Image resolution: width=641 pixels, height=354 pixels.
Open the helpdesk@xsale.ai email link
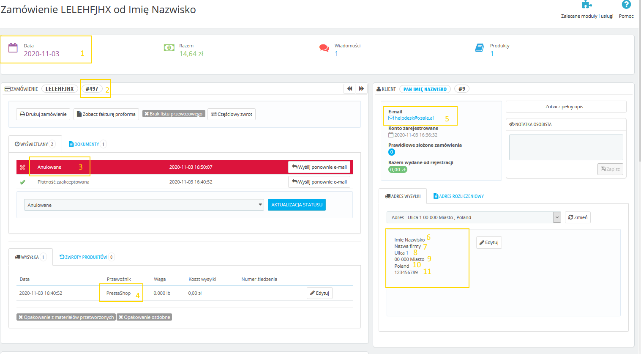tap(414, 118)
